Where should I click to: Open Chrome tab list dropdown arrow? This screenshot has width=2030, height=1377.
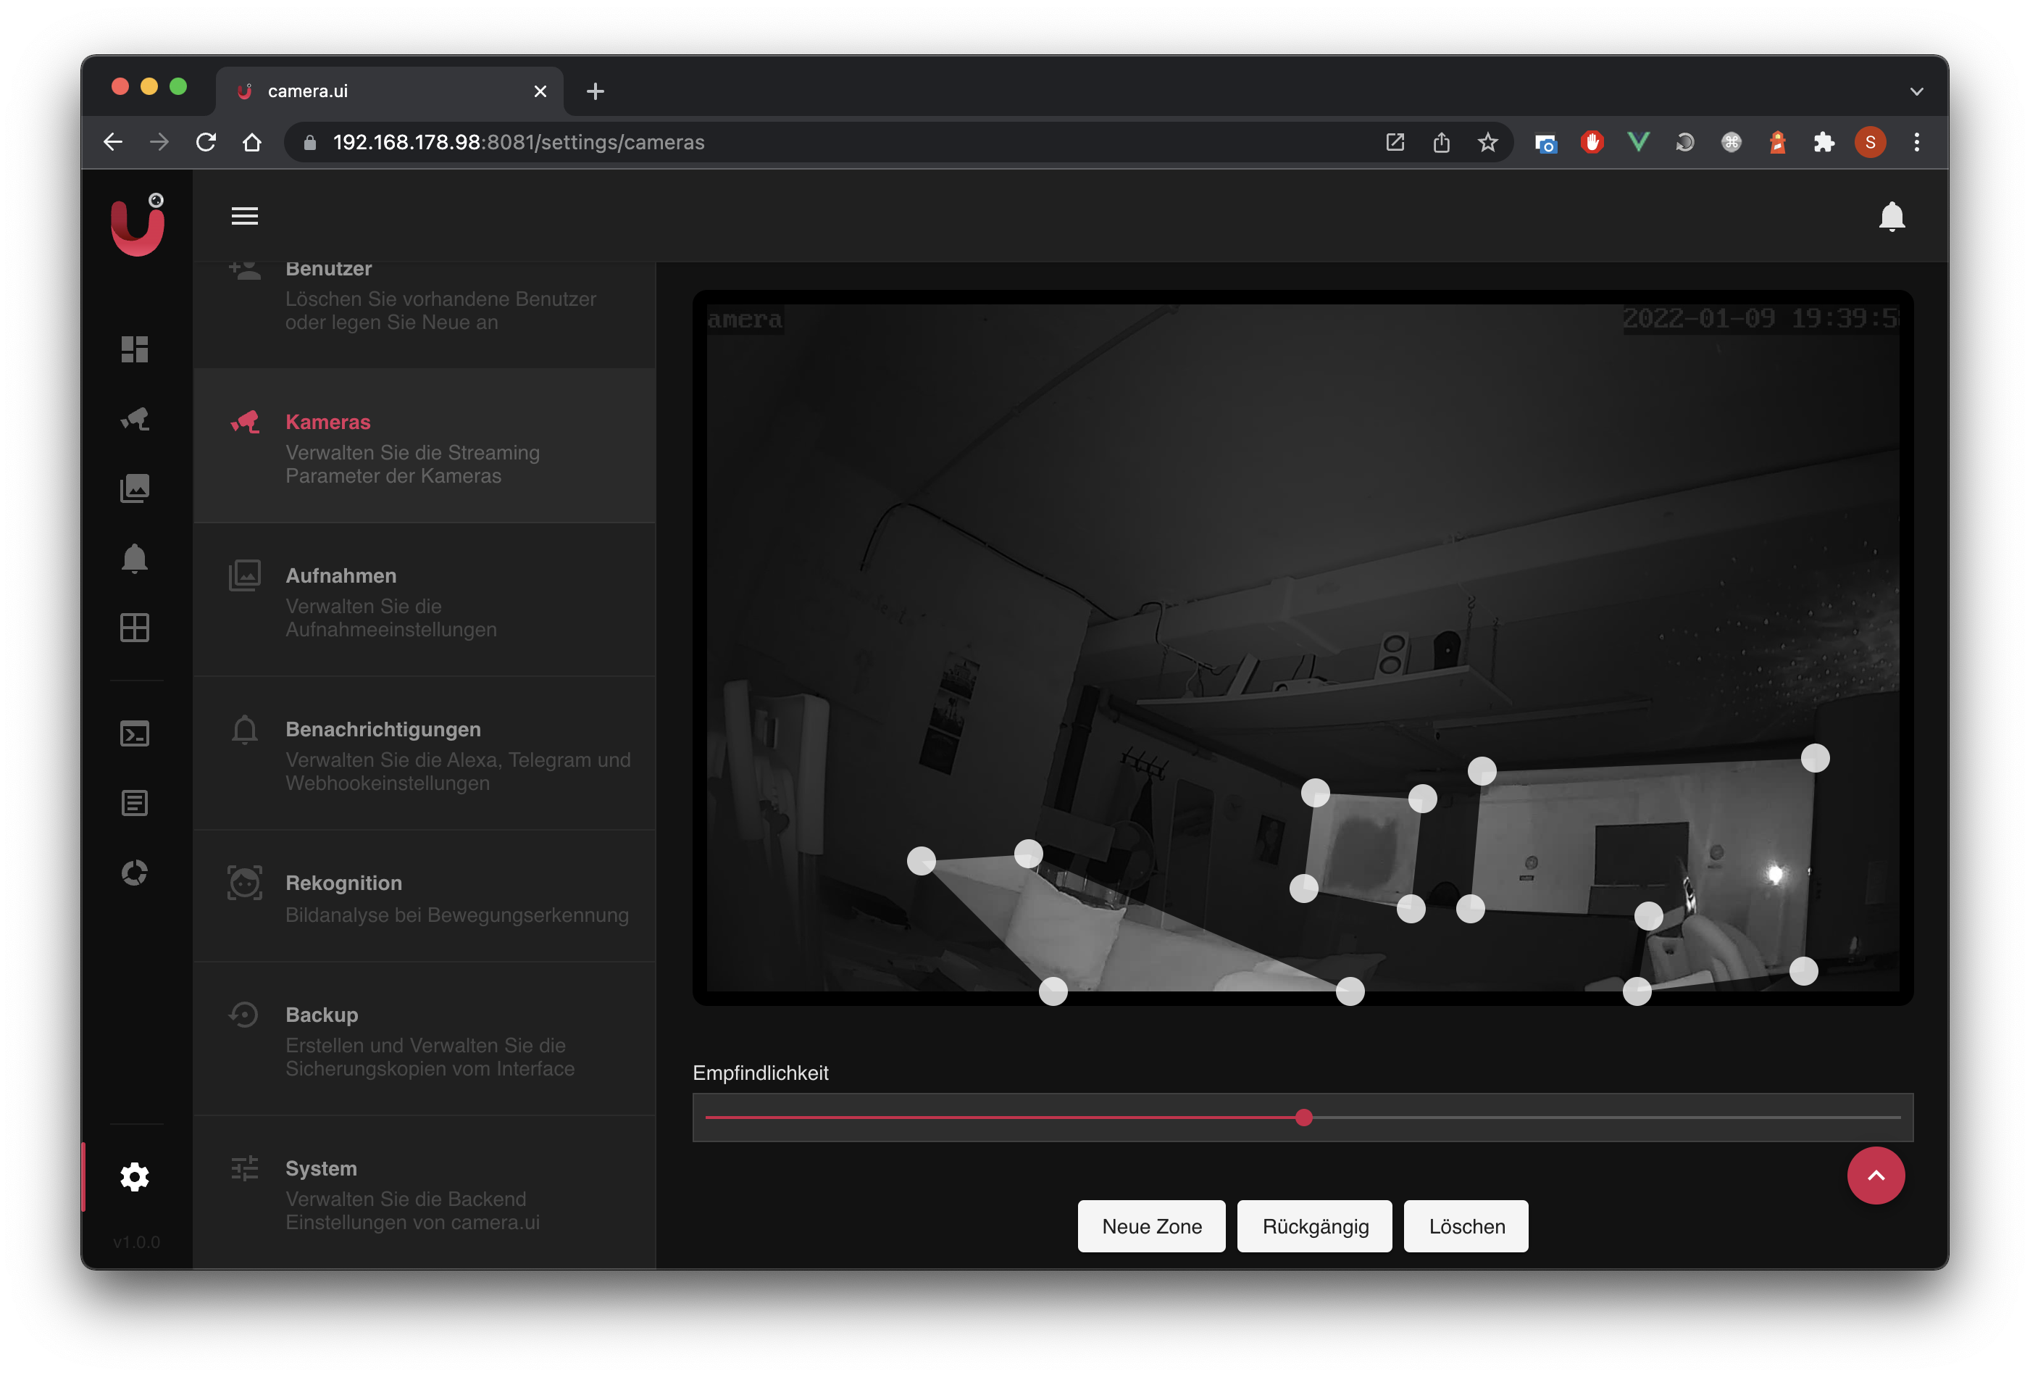click(x=1916, y=92)
